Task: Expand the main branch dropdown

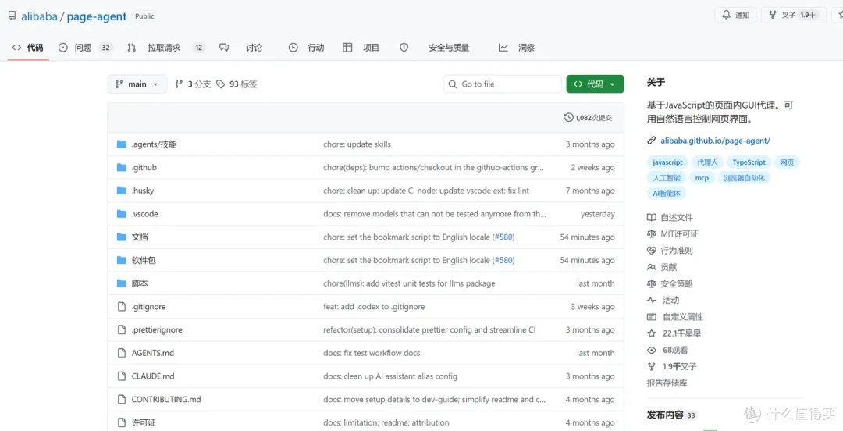Action: click(x=137, y=84)
